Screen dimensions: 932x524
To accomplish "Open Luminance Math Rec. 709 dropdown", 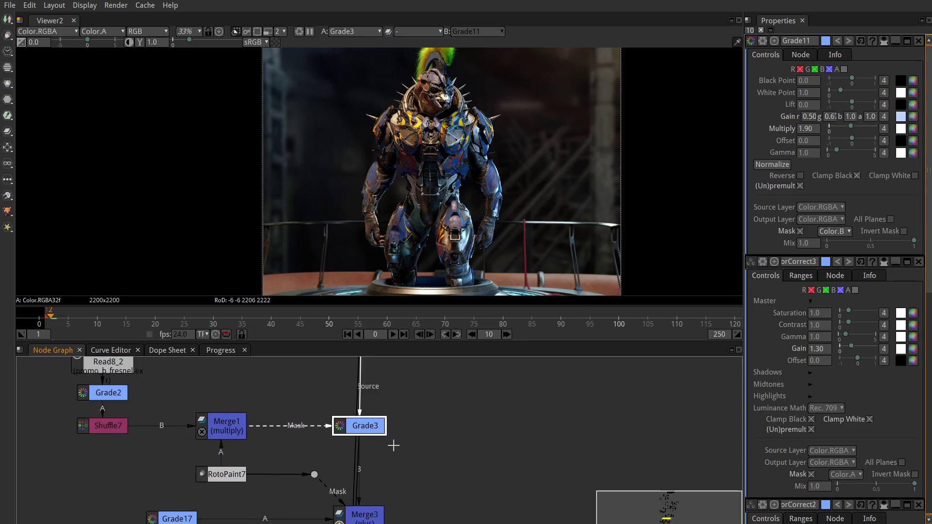I will [x=827, y=408].
